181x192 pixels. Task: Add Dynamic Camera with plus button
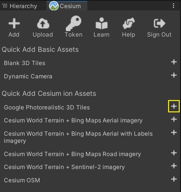(x=174, y=75)
